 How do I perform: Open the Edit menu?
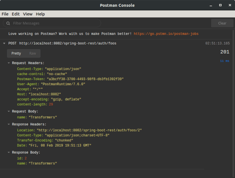16,14
